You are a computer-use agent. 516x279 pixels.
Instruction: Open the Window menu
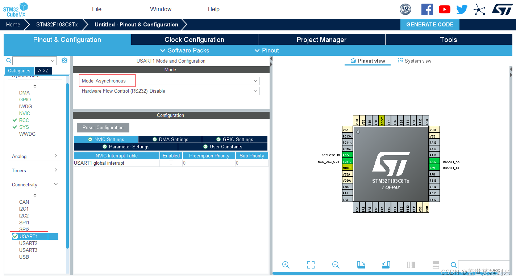point(160,9)
